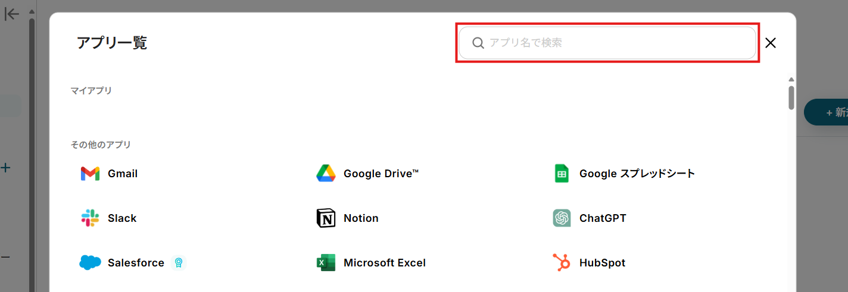Select the ChatGPT app label

point(603,218)
